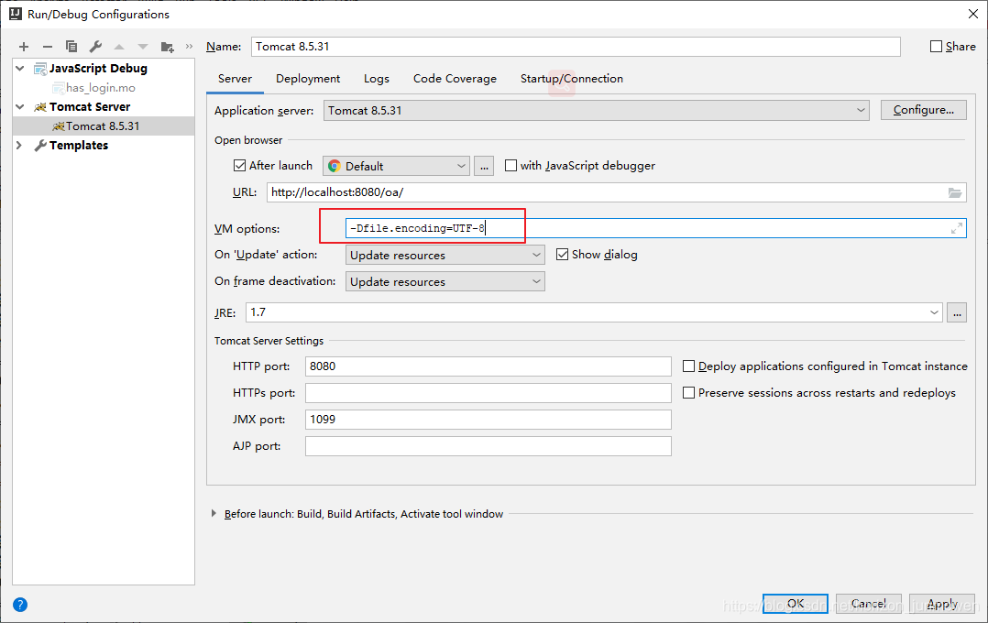Move configuration down arrow
The width and height of the screenshot is (988, 623).
click(143, 47)
